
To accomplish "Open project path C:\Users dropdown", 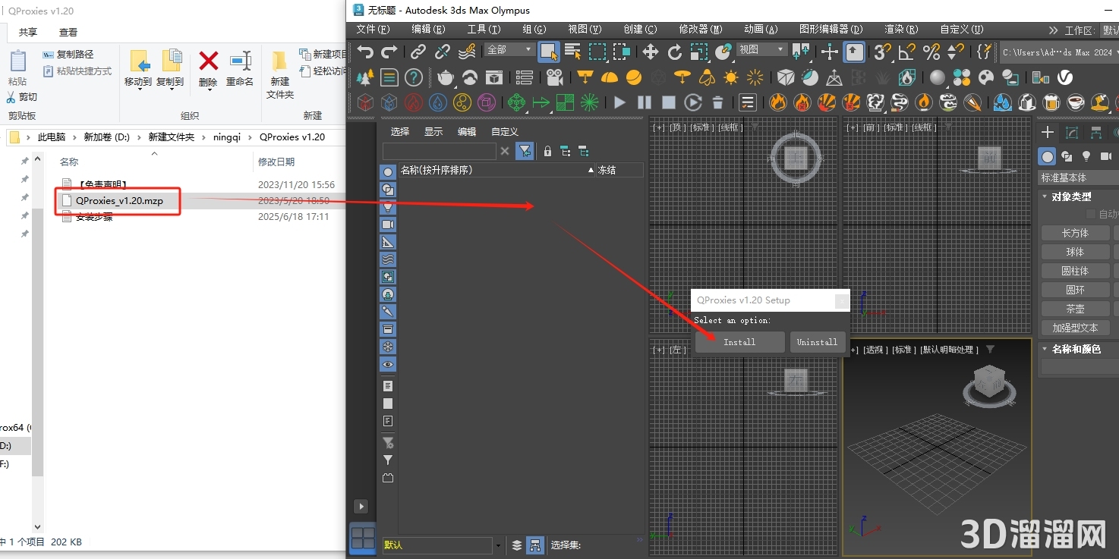I will 1058,52.
